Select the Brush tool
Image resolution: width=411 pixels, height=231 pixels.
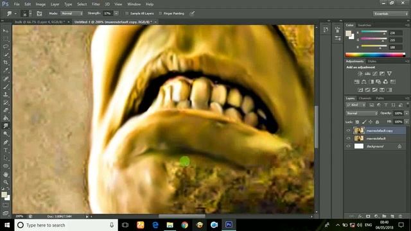6,87
